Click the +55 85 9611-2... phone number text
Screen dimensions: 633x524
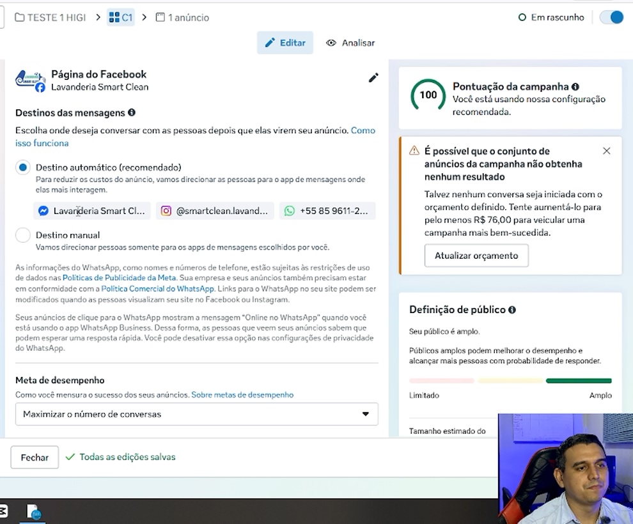[x=334, y=211]
